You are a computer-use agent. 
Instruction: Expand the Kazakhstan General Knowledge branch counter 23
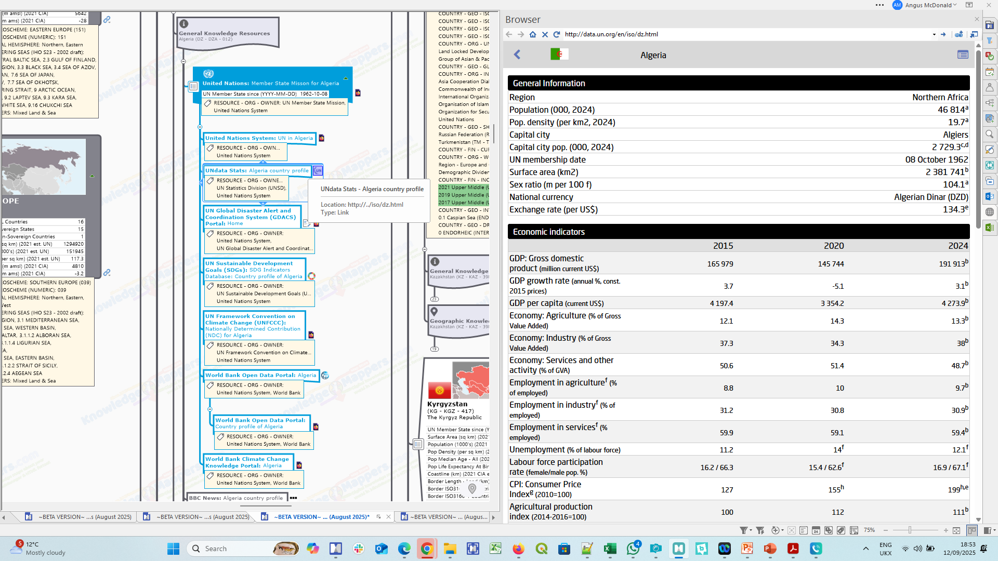[x=435, y=299]
